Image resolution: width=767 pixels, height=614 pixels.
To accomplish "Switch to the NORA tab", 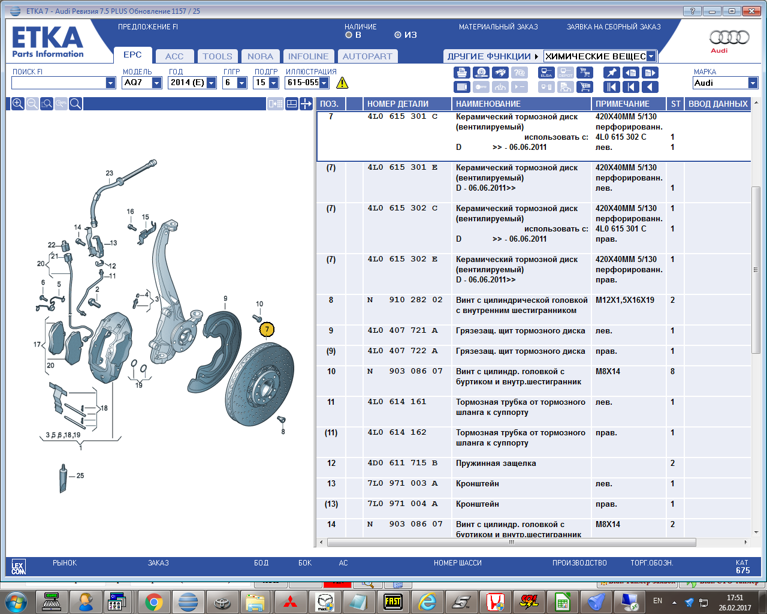I will pyautogui.click(x=260, y=56).
